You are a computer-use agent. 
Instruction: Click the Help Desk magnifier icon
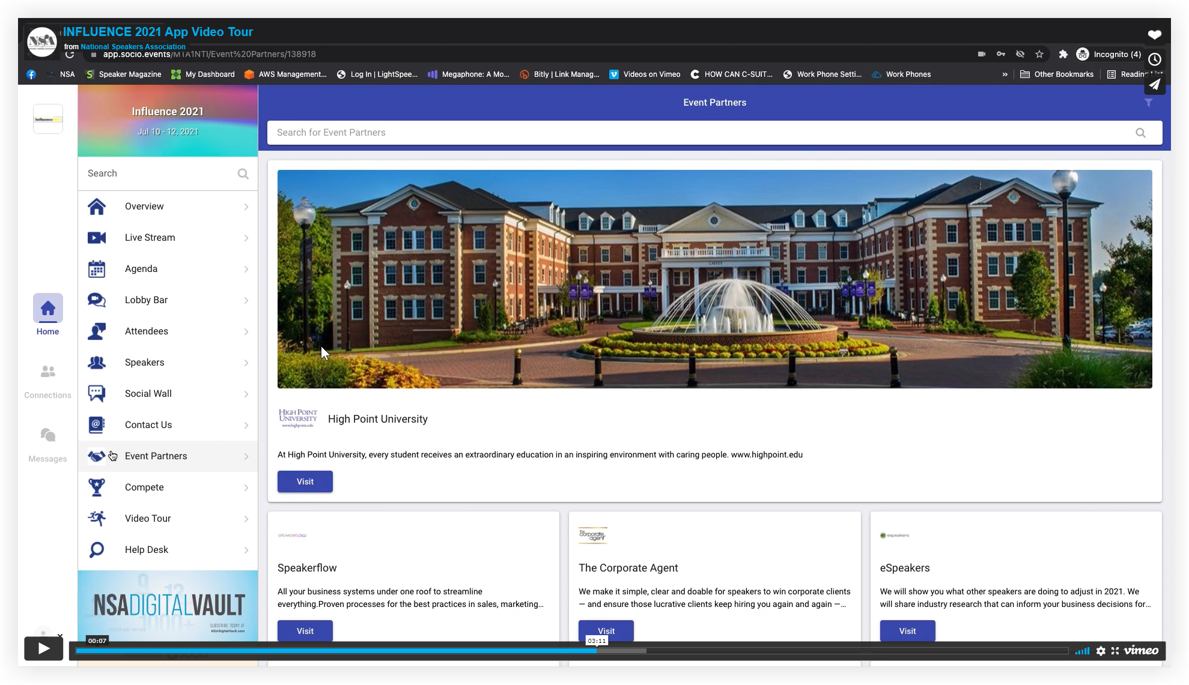coord(97,550)
